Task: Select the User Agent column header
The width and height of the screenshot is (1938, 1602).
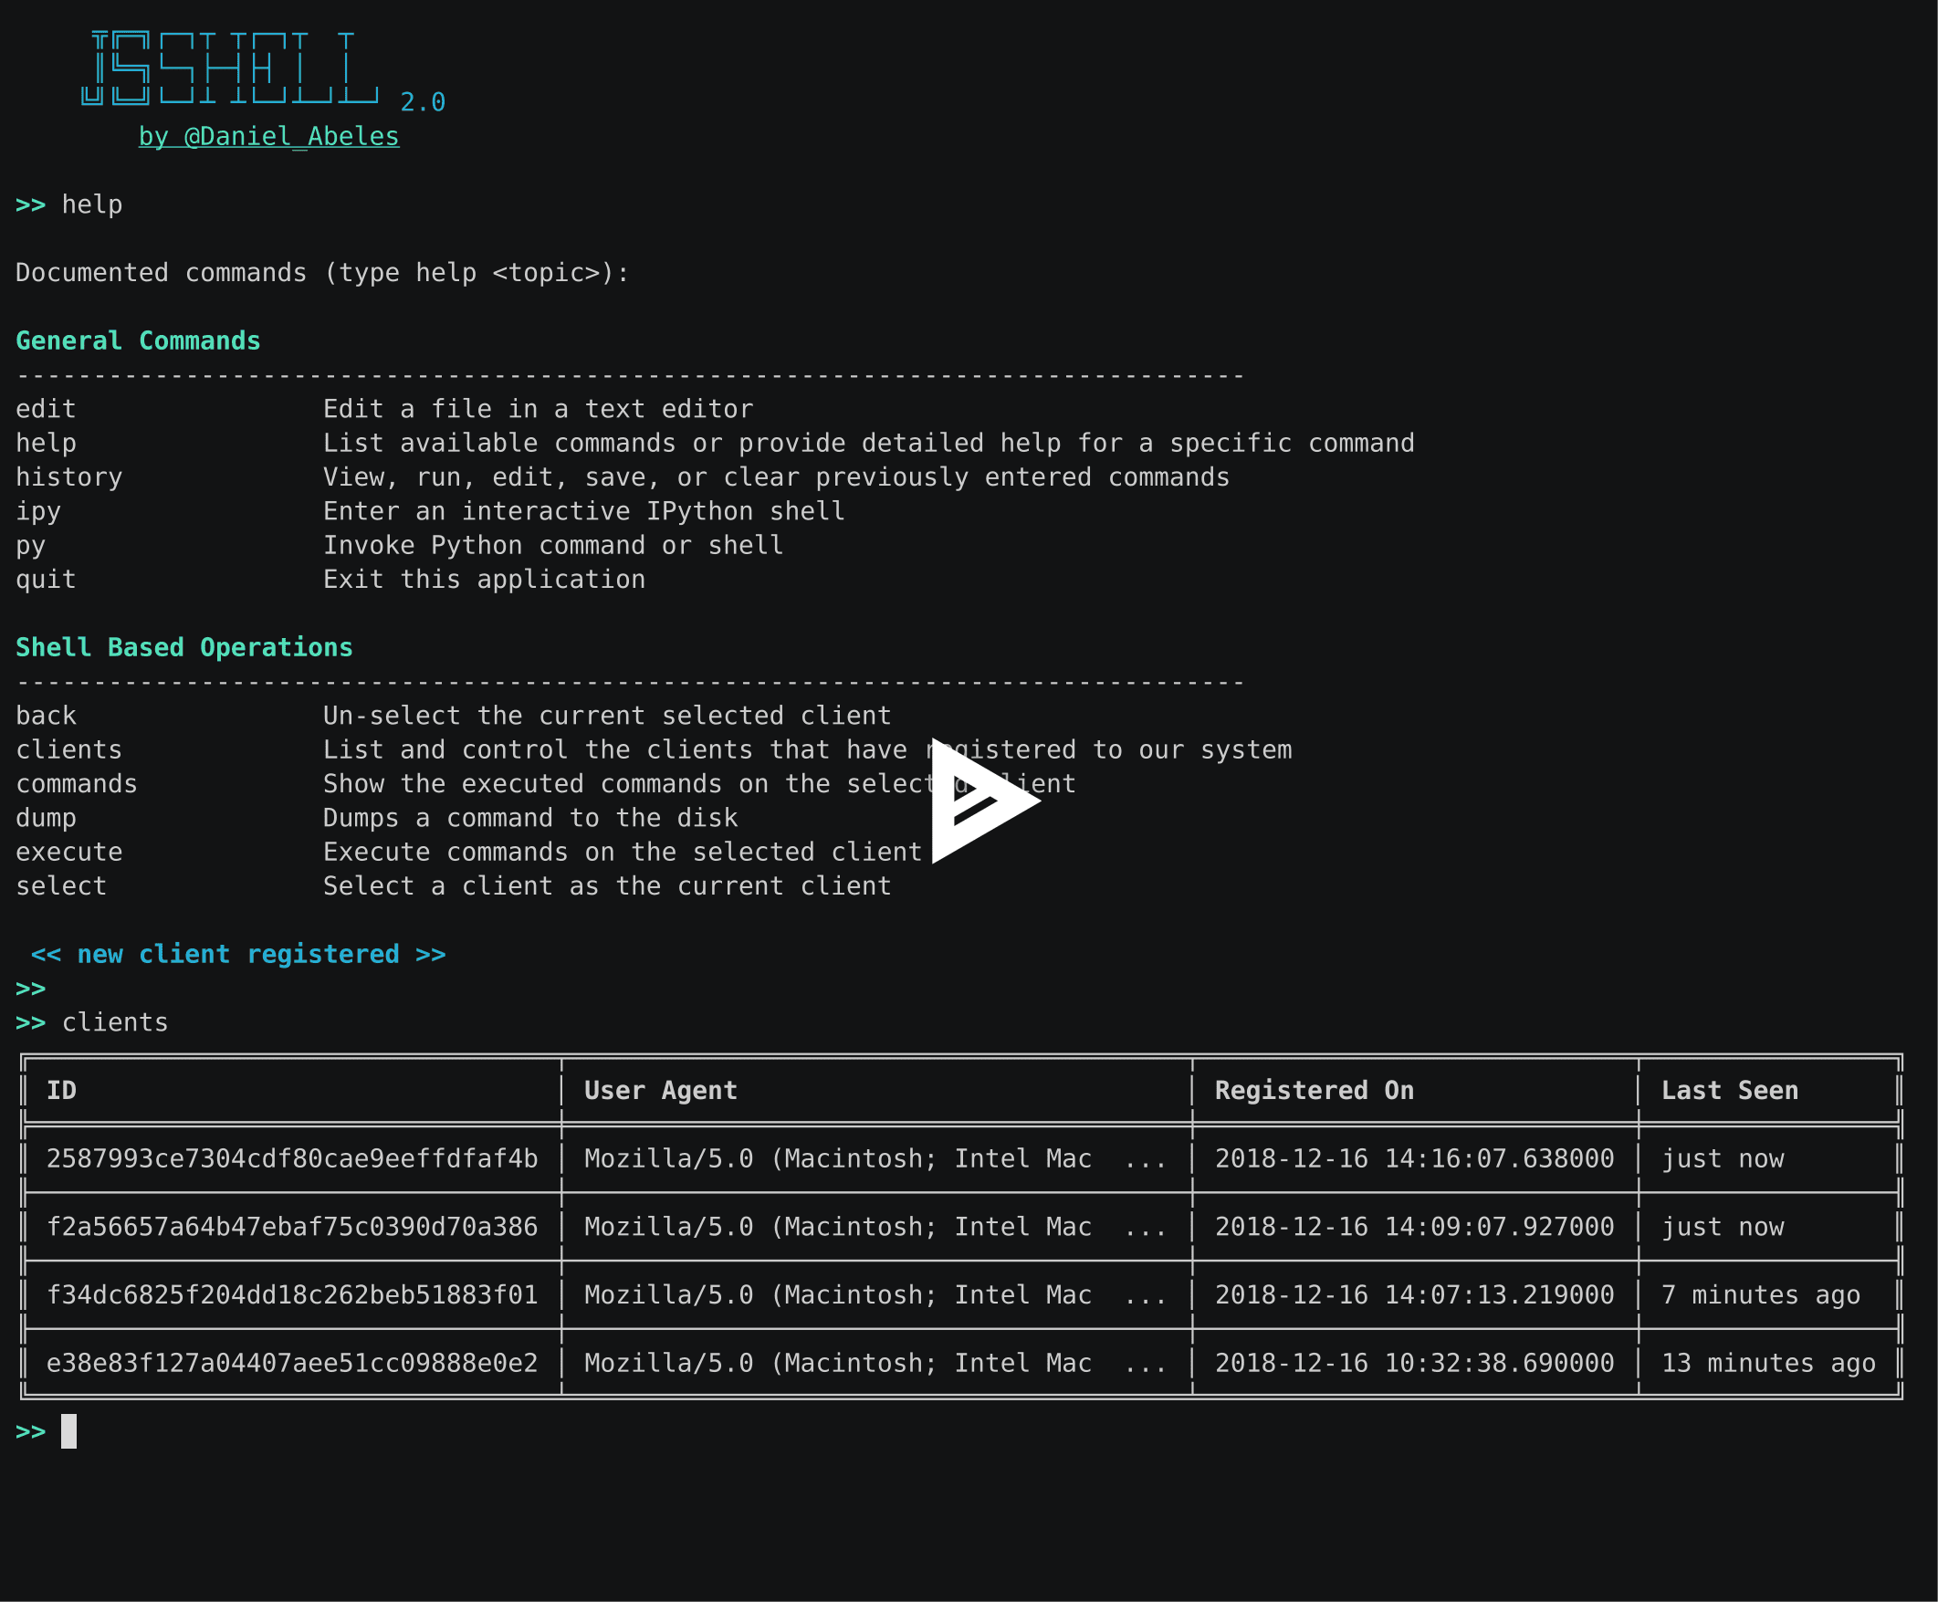Action: (660, 1090)
